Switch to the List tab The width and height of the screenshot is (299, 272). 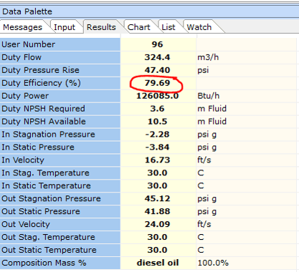point(169,27)
